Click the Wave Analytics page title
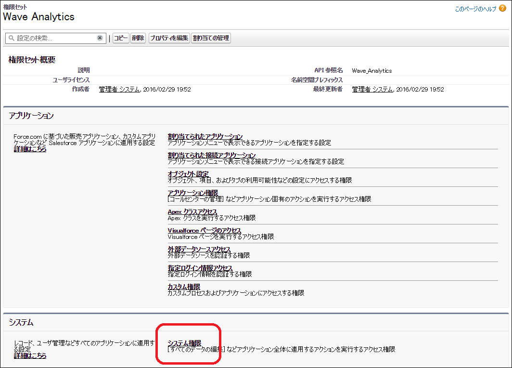 38,17
